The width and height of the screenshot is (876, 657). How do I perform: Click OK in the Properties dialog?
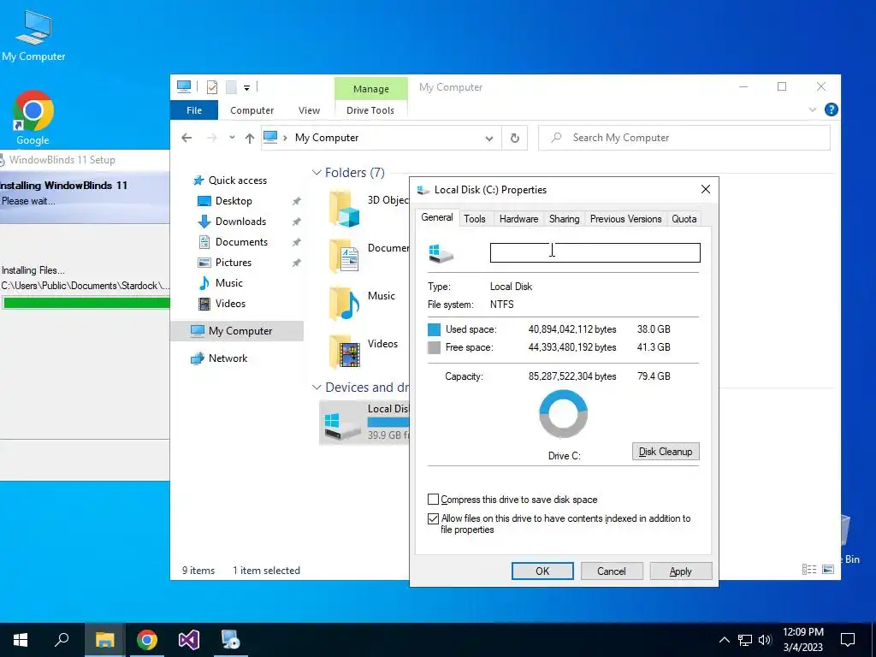[x=542, y=571]
